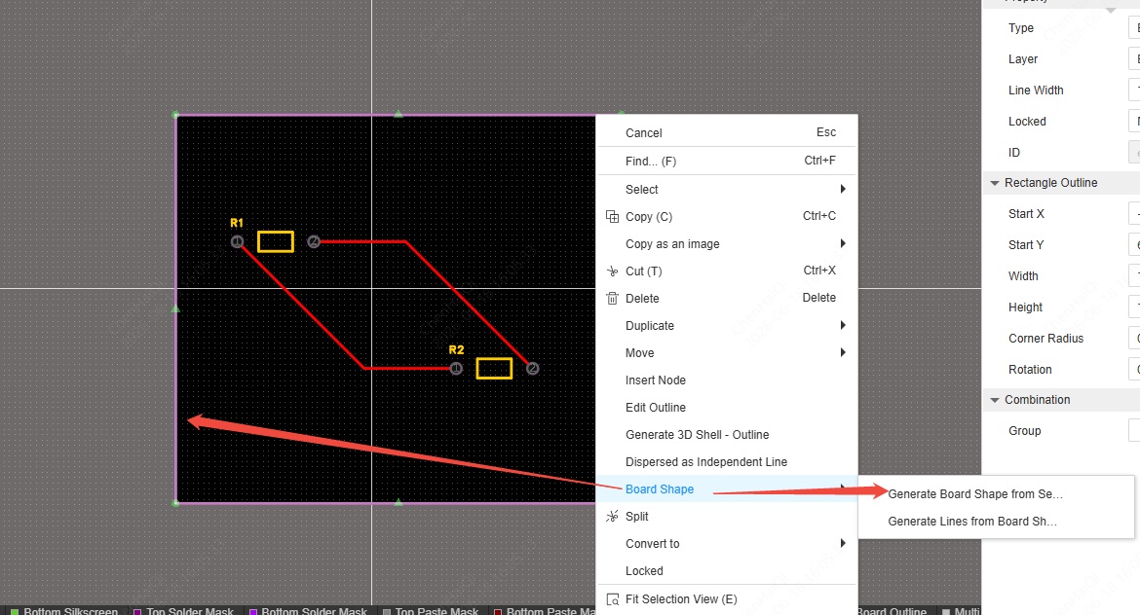Image resolution: width=1140 pixels, height=615 pixels.
Task: Click the R2 designator label
Action: 456,350
